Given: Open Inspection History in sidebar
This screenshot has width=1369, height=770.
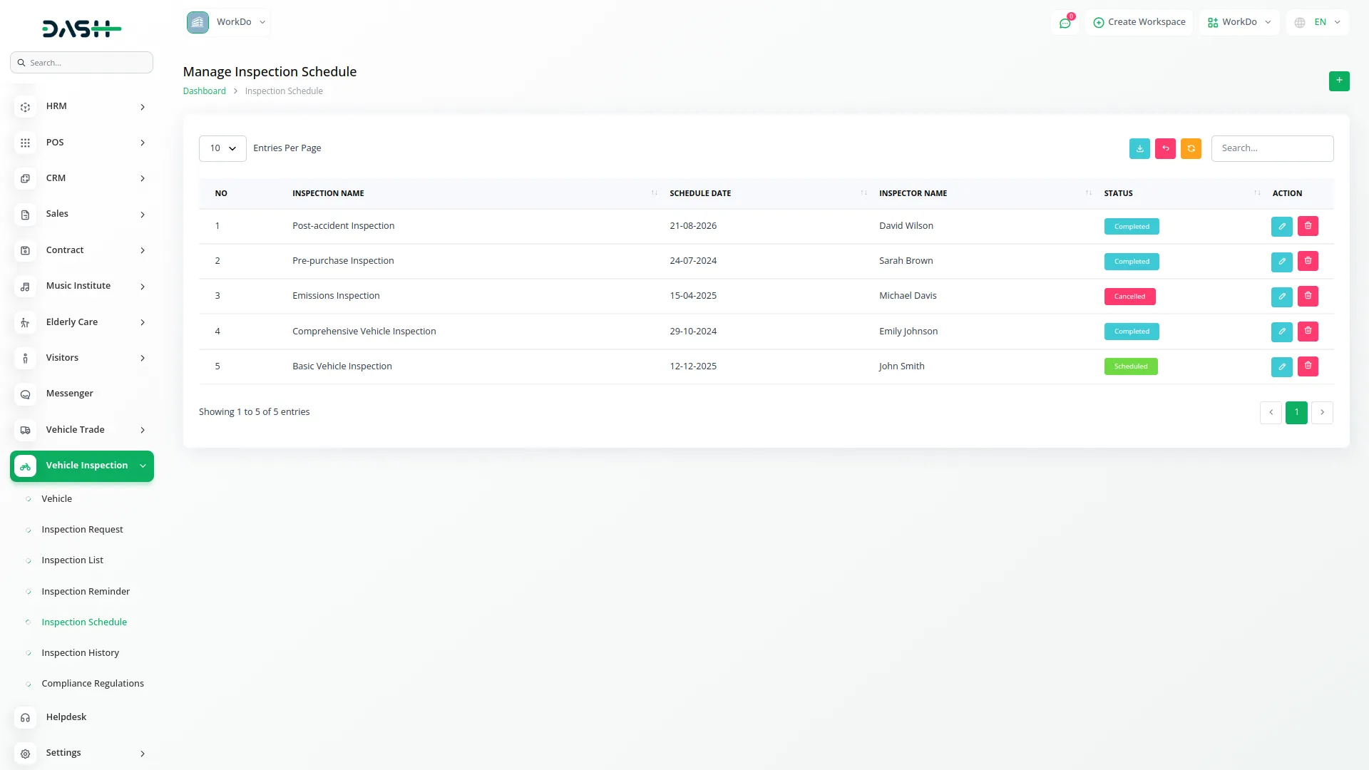Looking at the screenshot, I should 80,652.
